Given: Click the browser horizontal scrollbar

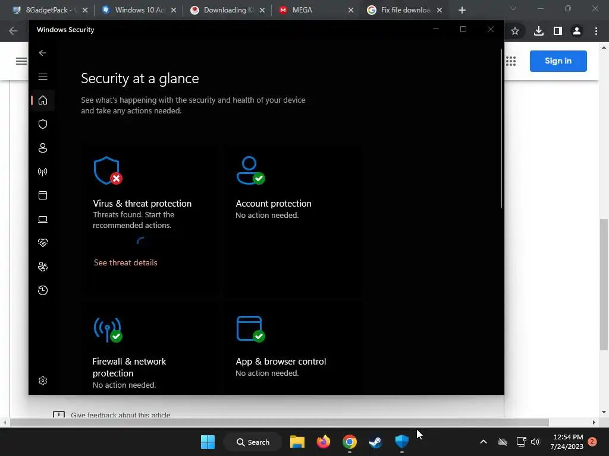Looking at the screenshot, I should coord(280,422).
